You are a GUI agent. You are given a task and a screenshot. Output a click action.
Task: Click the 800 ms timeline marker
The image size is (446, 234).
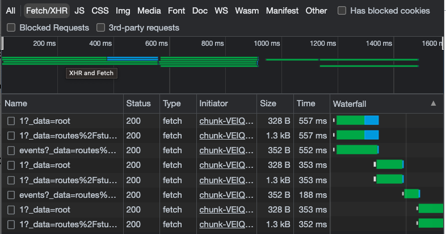click(212, 44)
